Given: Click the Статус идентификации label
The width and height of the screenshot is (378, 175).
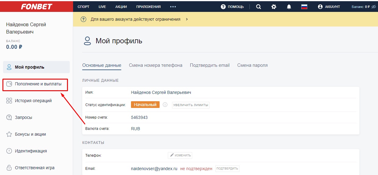Looking at the screenshot, I should pyautogui.click(x=105, y=105).
